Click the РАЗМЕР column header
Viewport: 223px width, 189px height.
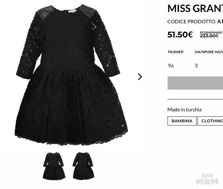tap(176, 52)
